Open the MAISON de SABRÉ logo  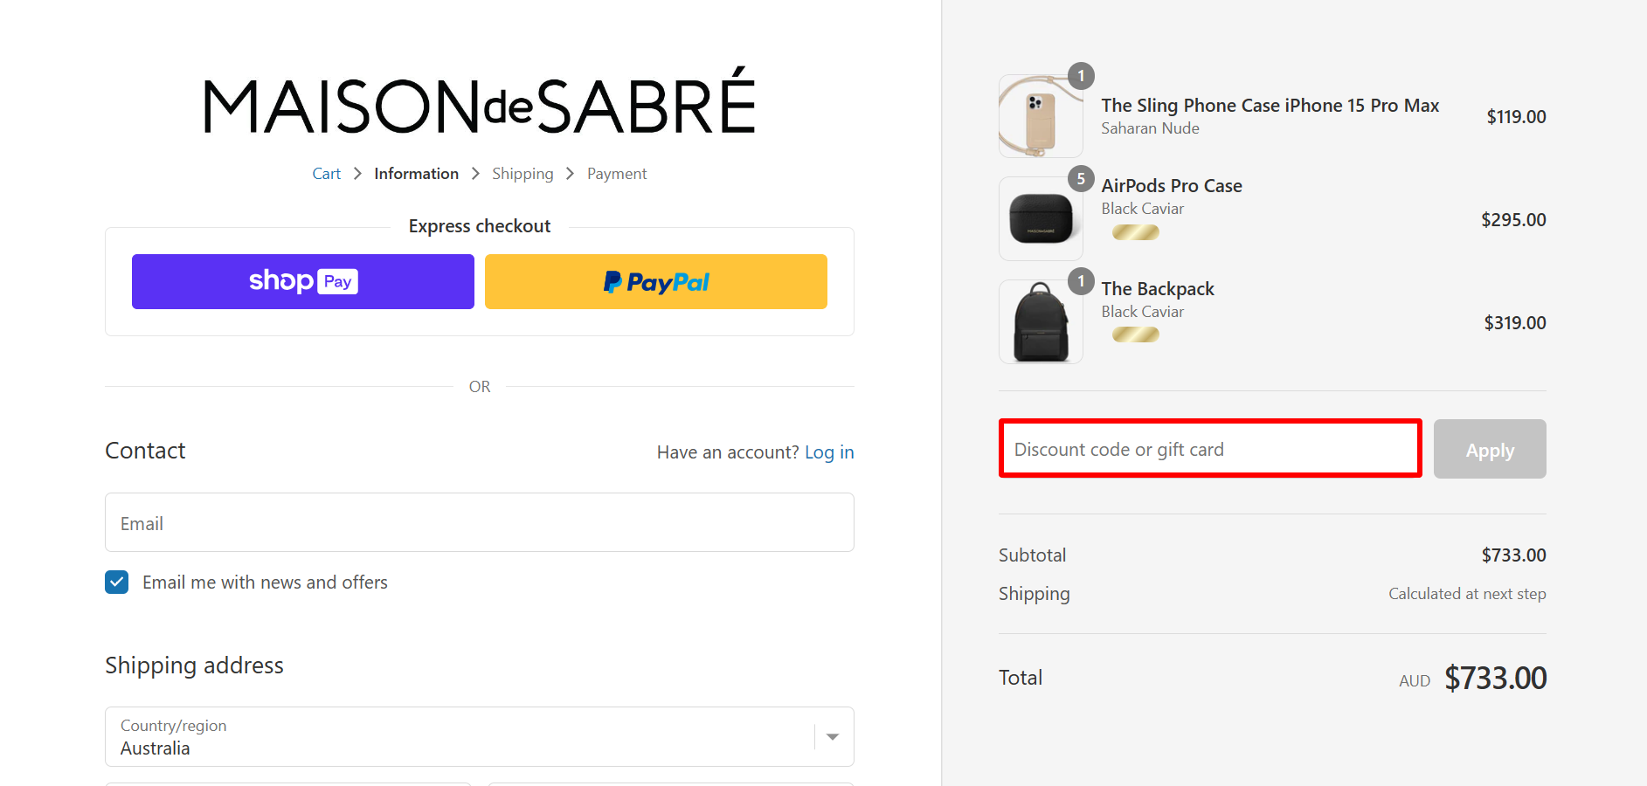[x=479, y=103]
